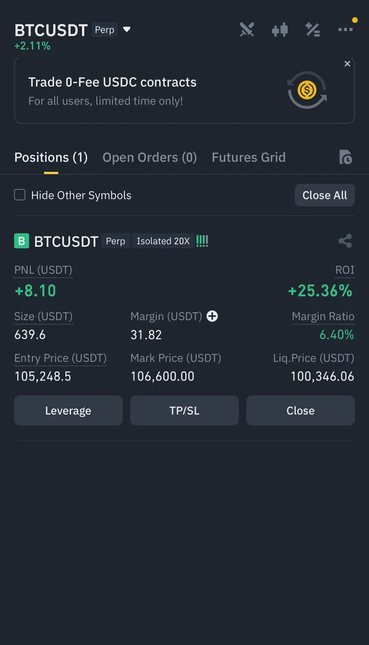
Task: Tap the green ADL indicator bars
Action: point(202,241)
